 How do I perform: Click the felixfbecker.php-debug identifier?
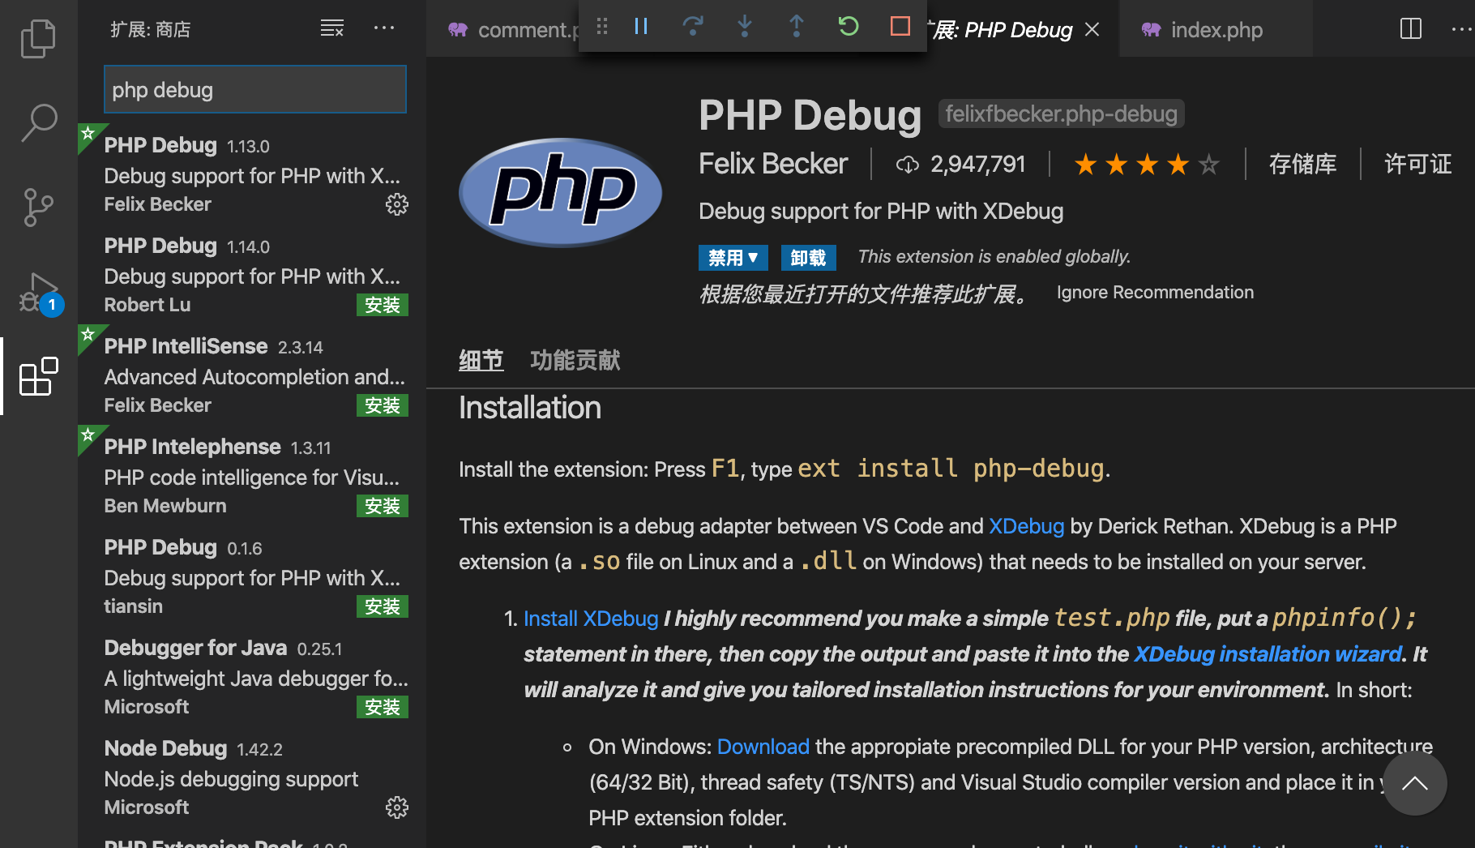(x=1061, y=113)
